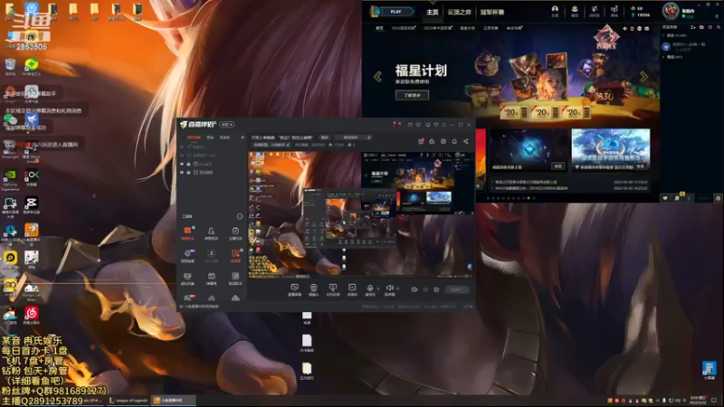This screenshot has height=407, width=724.
Task: Open the red NetEase Cloud Music desktop icon
Action: click(32, 315)
